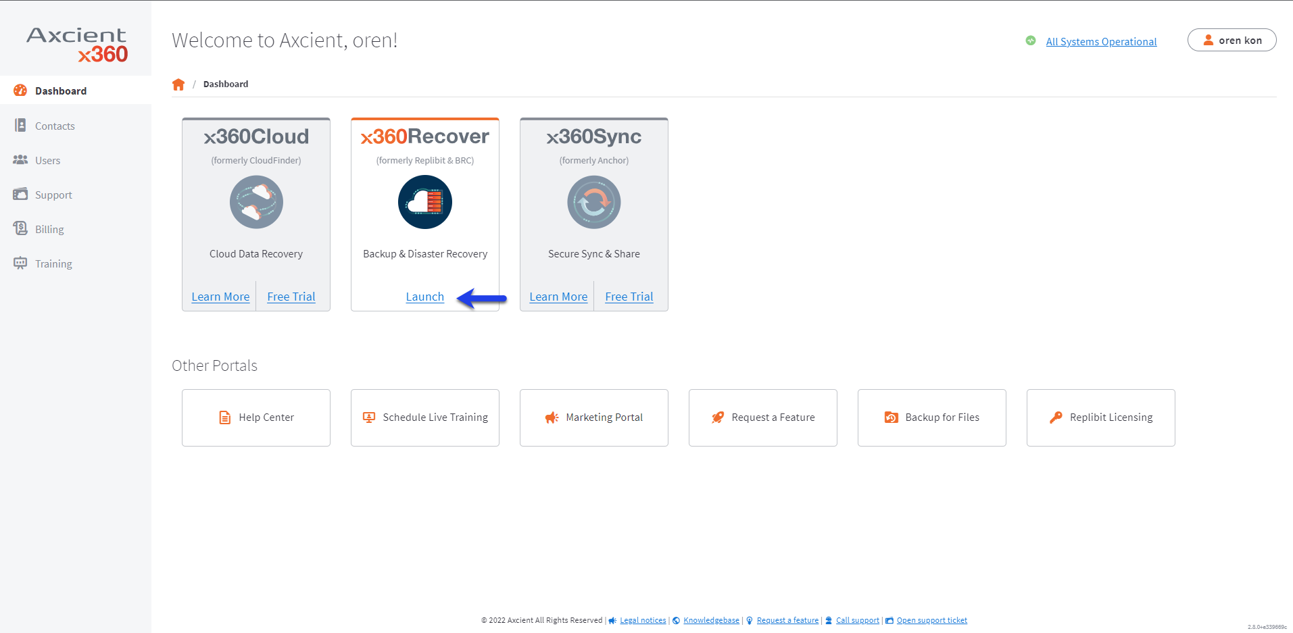
Task: Open the Backup for Files portal
Action: pyautogui.click(x=932, y=417)
